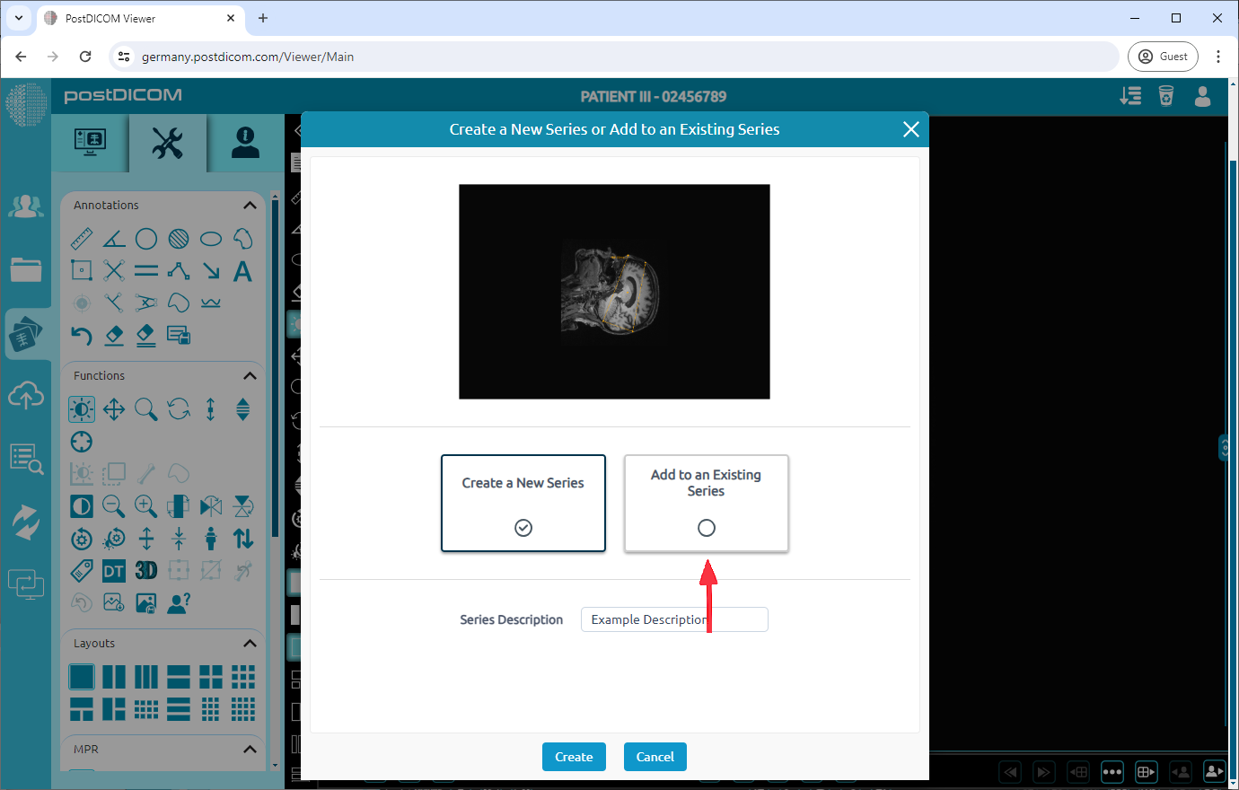Toggle the invert colors tool
Image resolution: width=1239 pixels, height=790 pixels.
click(82, 506)
